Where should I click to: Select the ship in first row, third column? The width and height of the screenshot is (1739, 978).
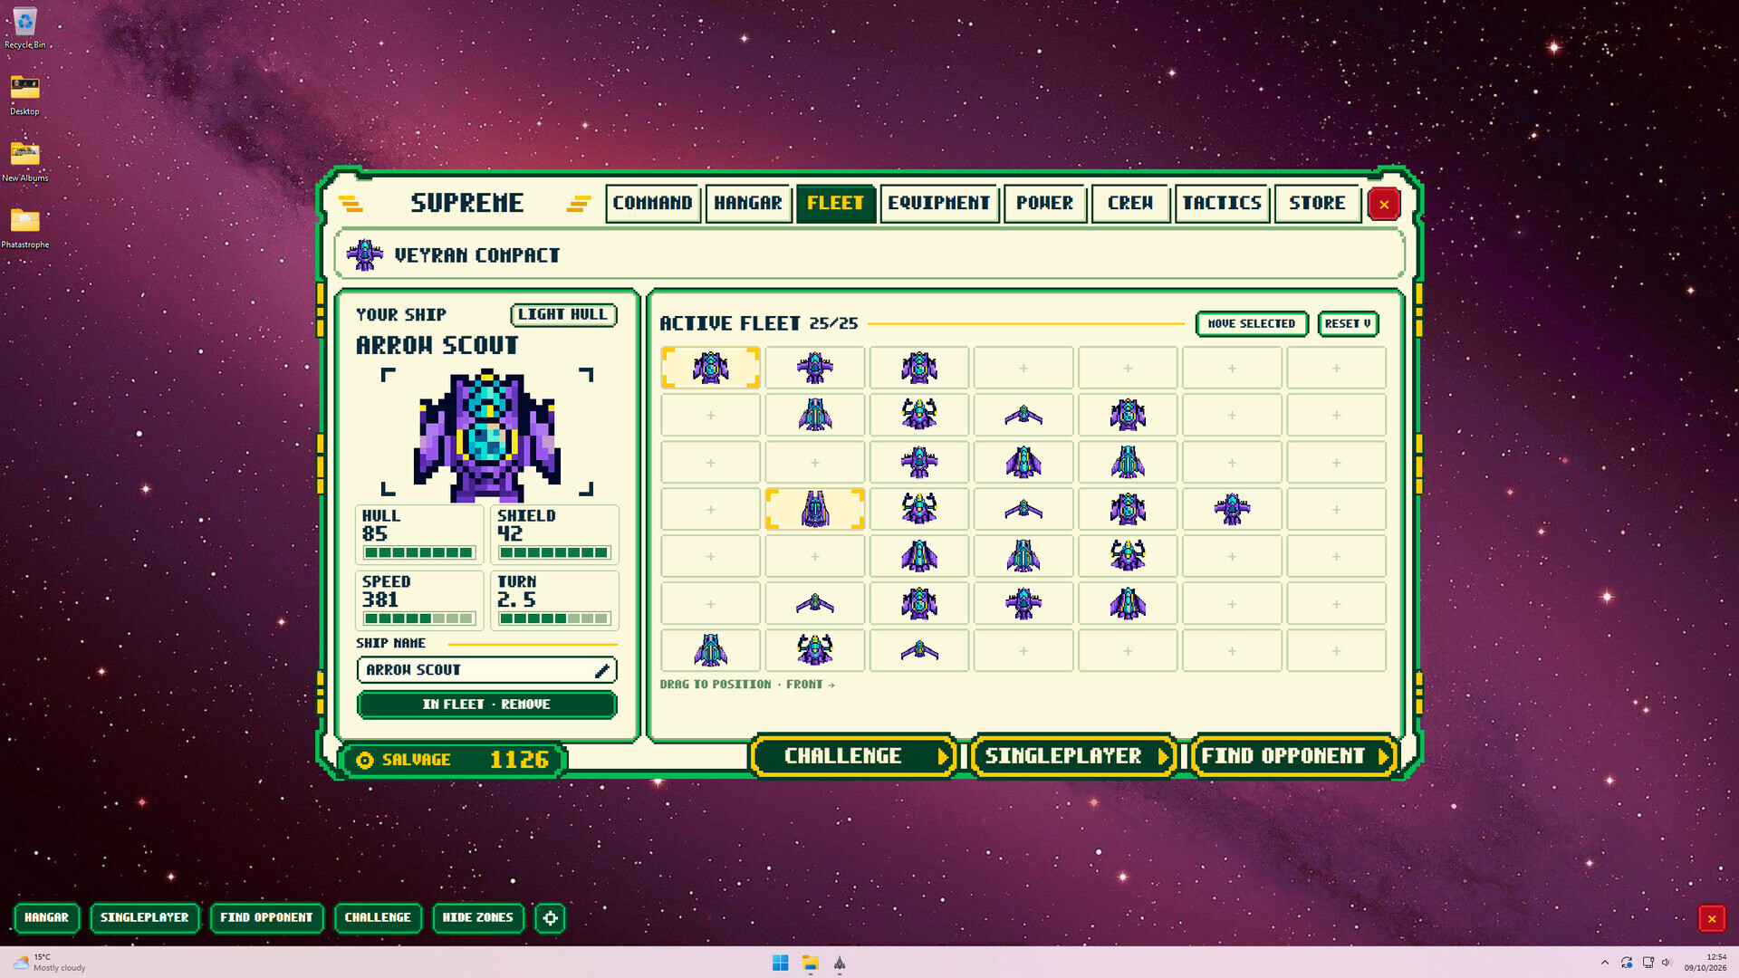pos(918,368)
